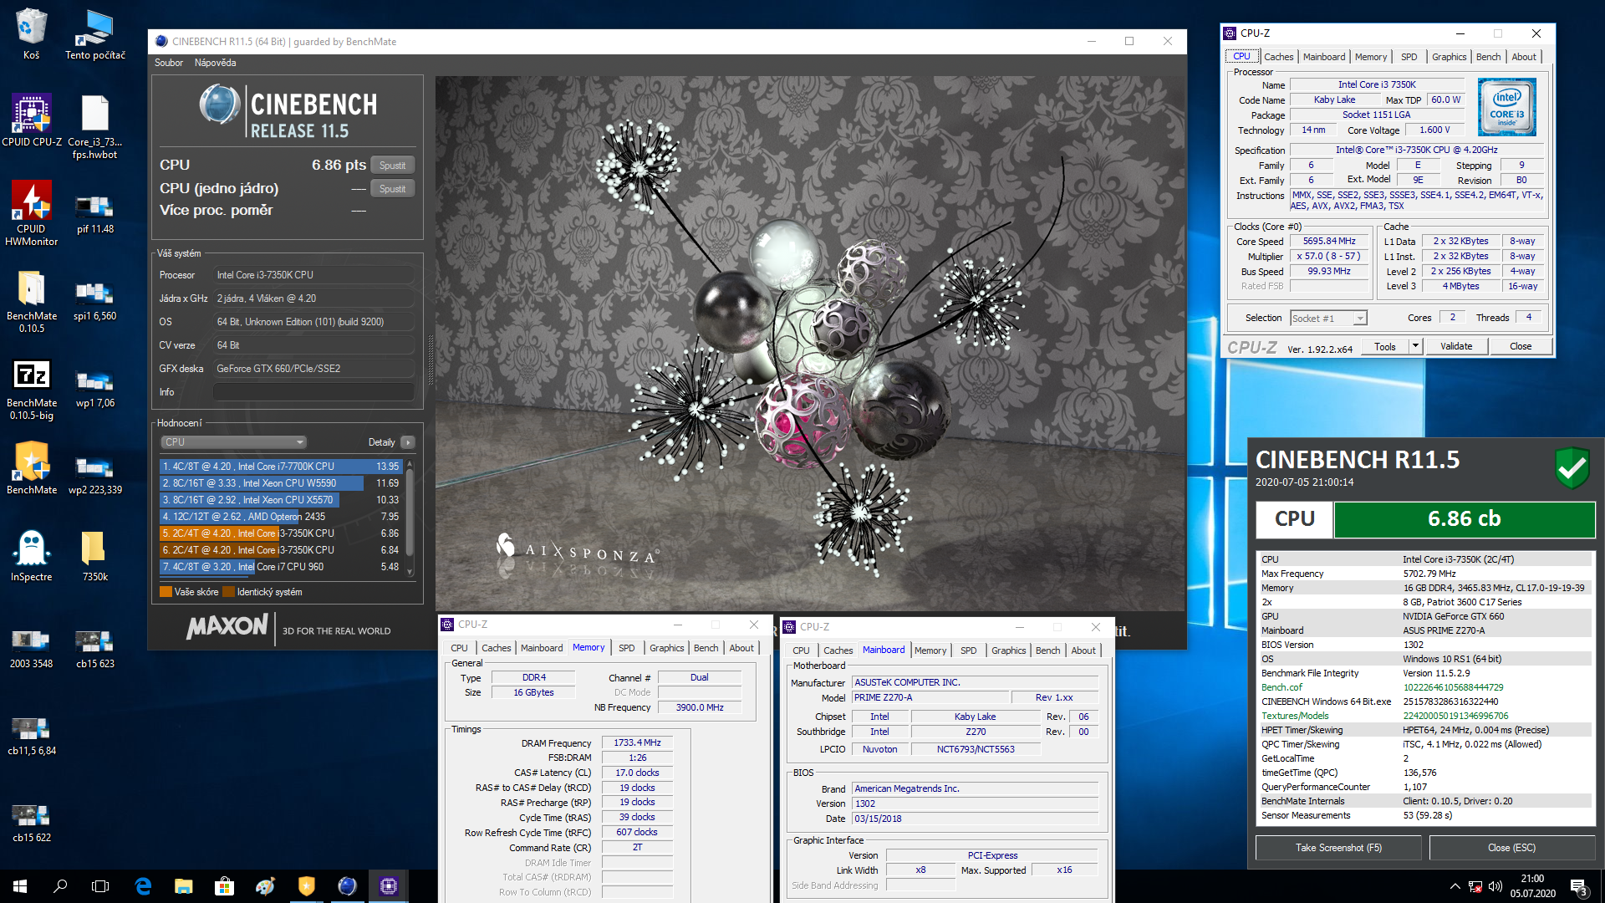The height and width of the screenshot is (903, 1605).
Task: Open Graphics tab in Memory CPU-Z window
Action: (666, 648)
